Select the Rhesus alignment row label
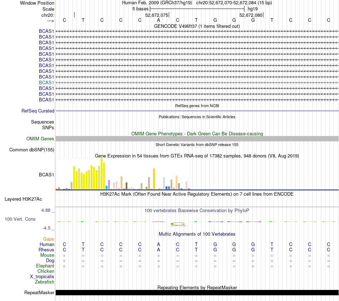 click(46, 250)
